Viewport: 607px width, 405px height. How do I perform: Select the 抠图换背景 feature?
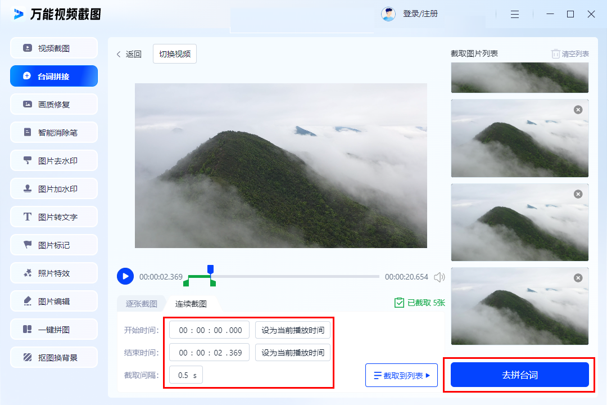[53, 357]
